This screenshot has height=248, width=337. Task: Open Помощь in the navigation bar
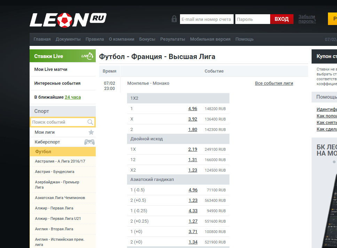coord(244,39)
